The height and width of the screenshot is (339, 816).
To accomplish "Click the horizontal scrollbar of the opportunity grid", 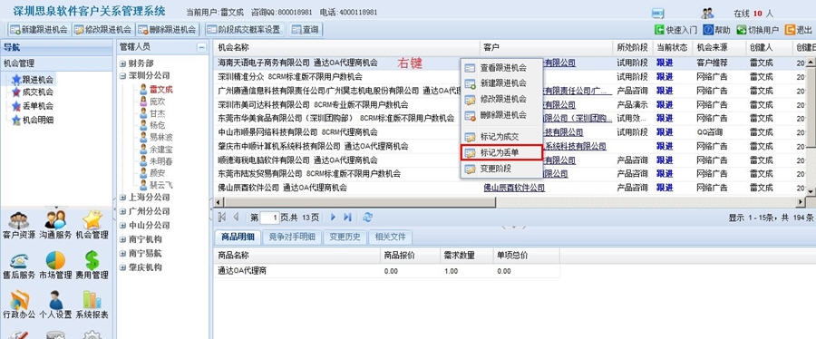I will click(360, 202).
